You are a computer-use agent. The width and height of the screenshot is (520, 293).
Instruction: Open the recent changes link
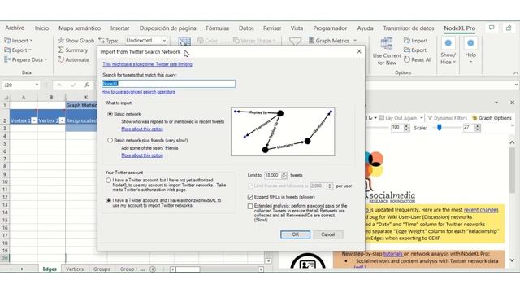coord(481,210)
